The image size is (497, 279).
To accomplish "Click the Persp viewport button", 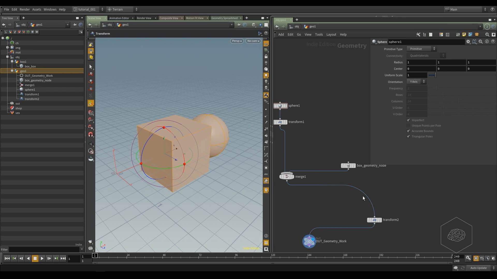I will point(237,41).
